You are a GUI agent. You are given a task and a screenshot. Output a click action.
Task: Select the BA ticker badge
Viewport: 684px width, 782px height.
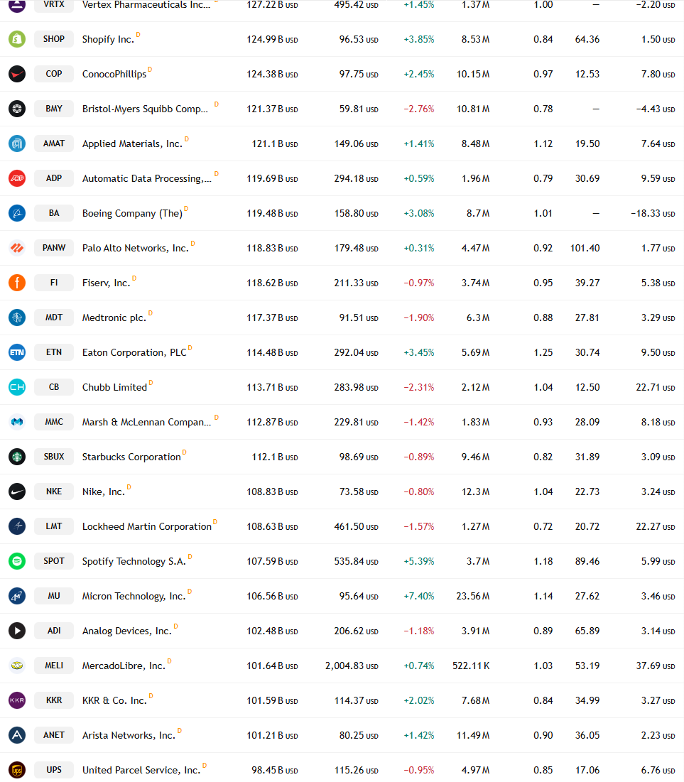[54, 213]
